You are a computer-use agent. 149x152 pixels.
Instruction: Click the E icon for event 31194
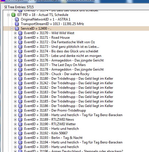pos(20,142)
